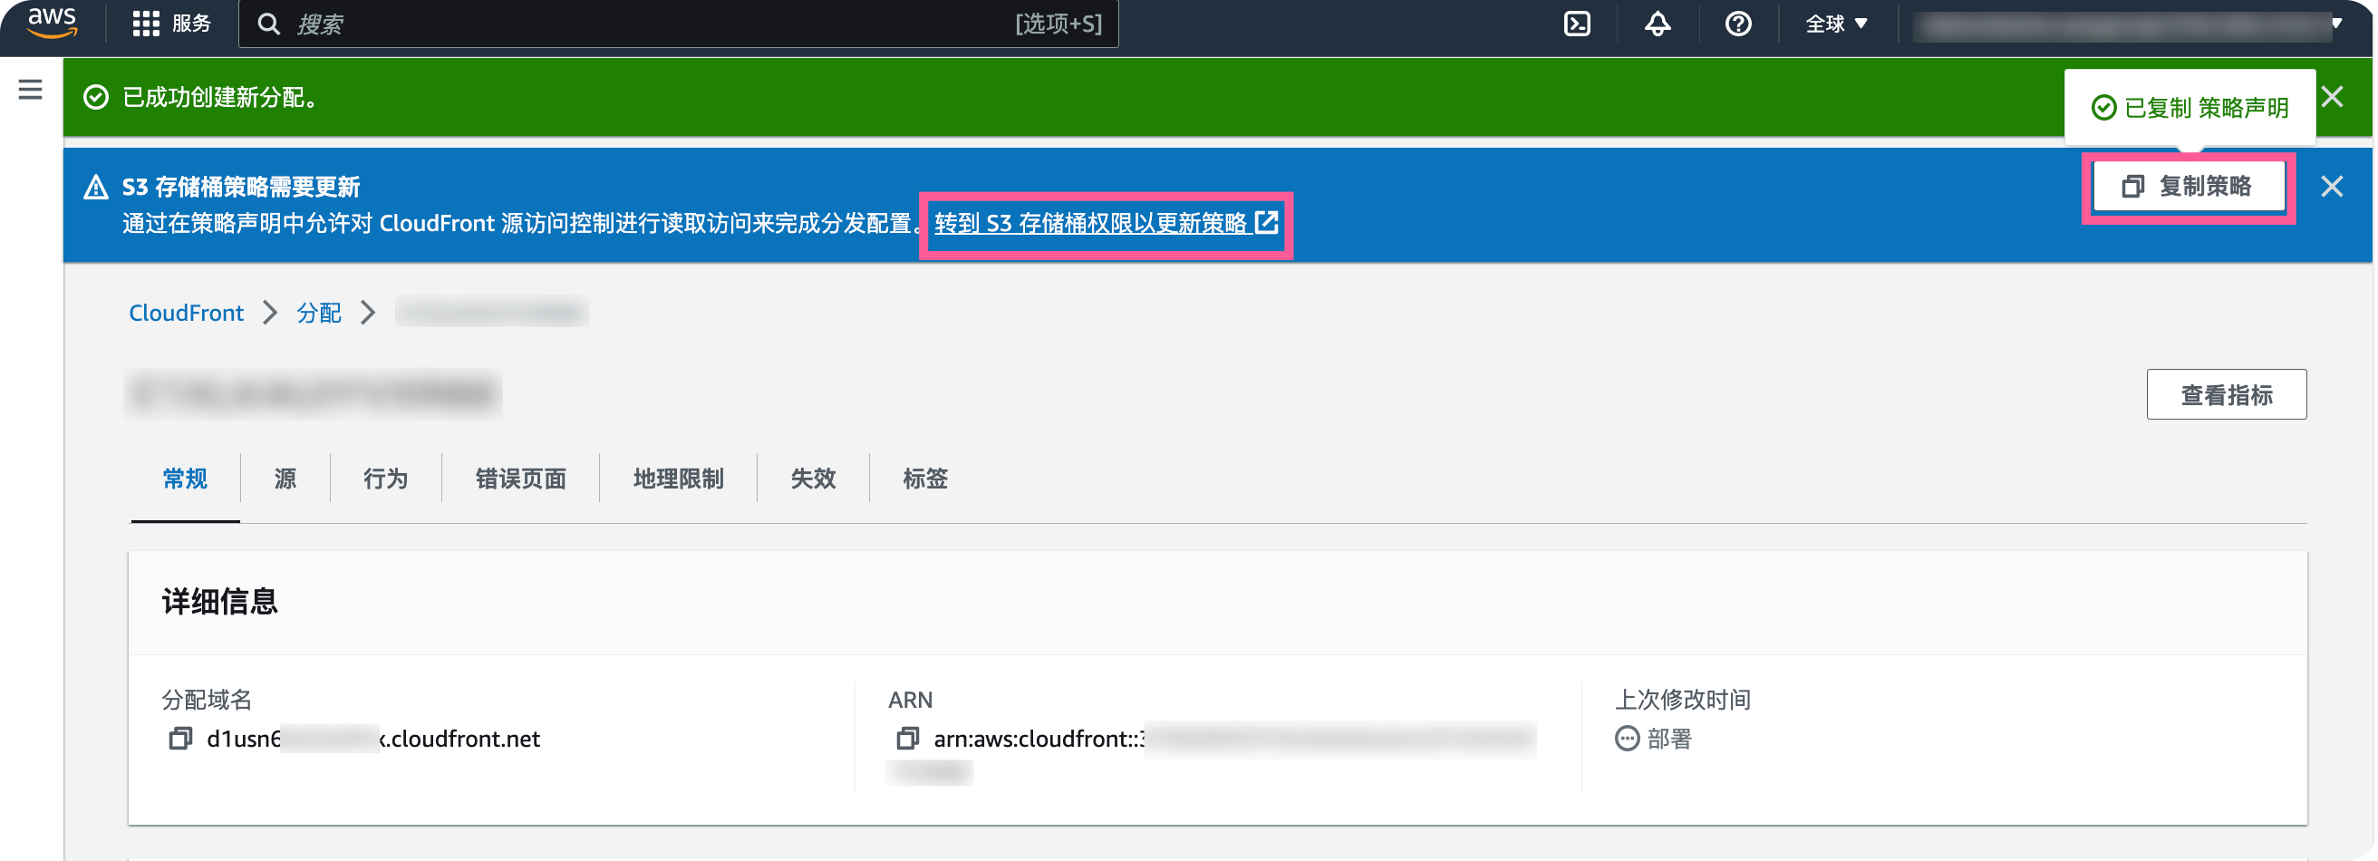Copy the distribution domain name

coord(180,739)
